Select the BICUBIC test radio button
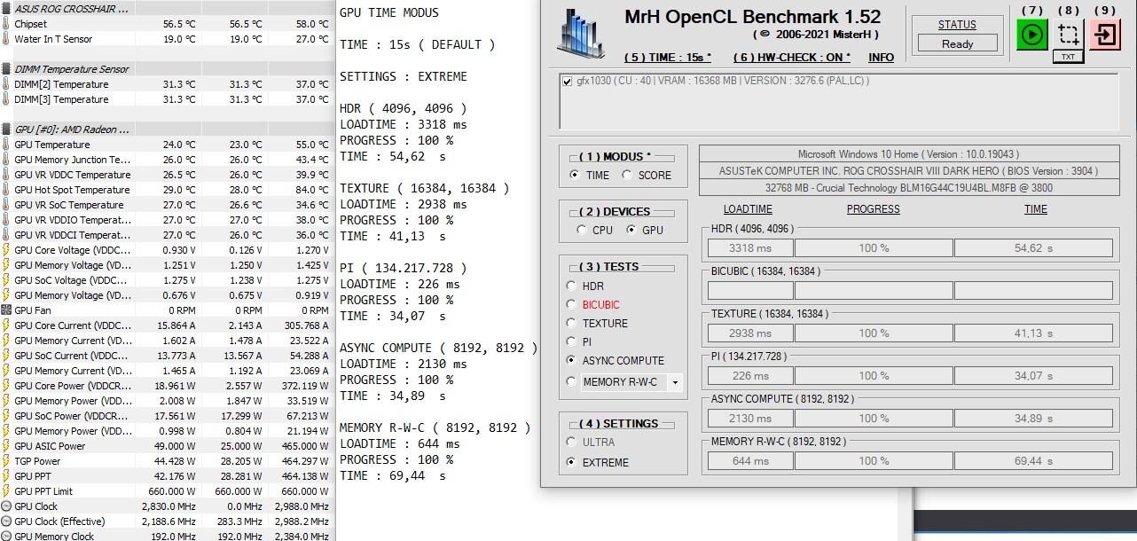Screen dimensions: 1137x541 (571, 304)
